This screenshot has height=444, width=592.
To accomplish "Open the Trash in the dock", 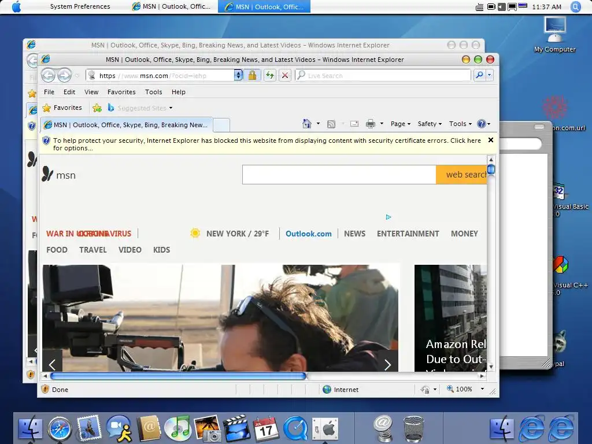I will [x=413, y=429].
